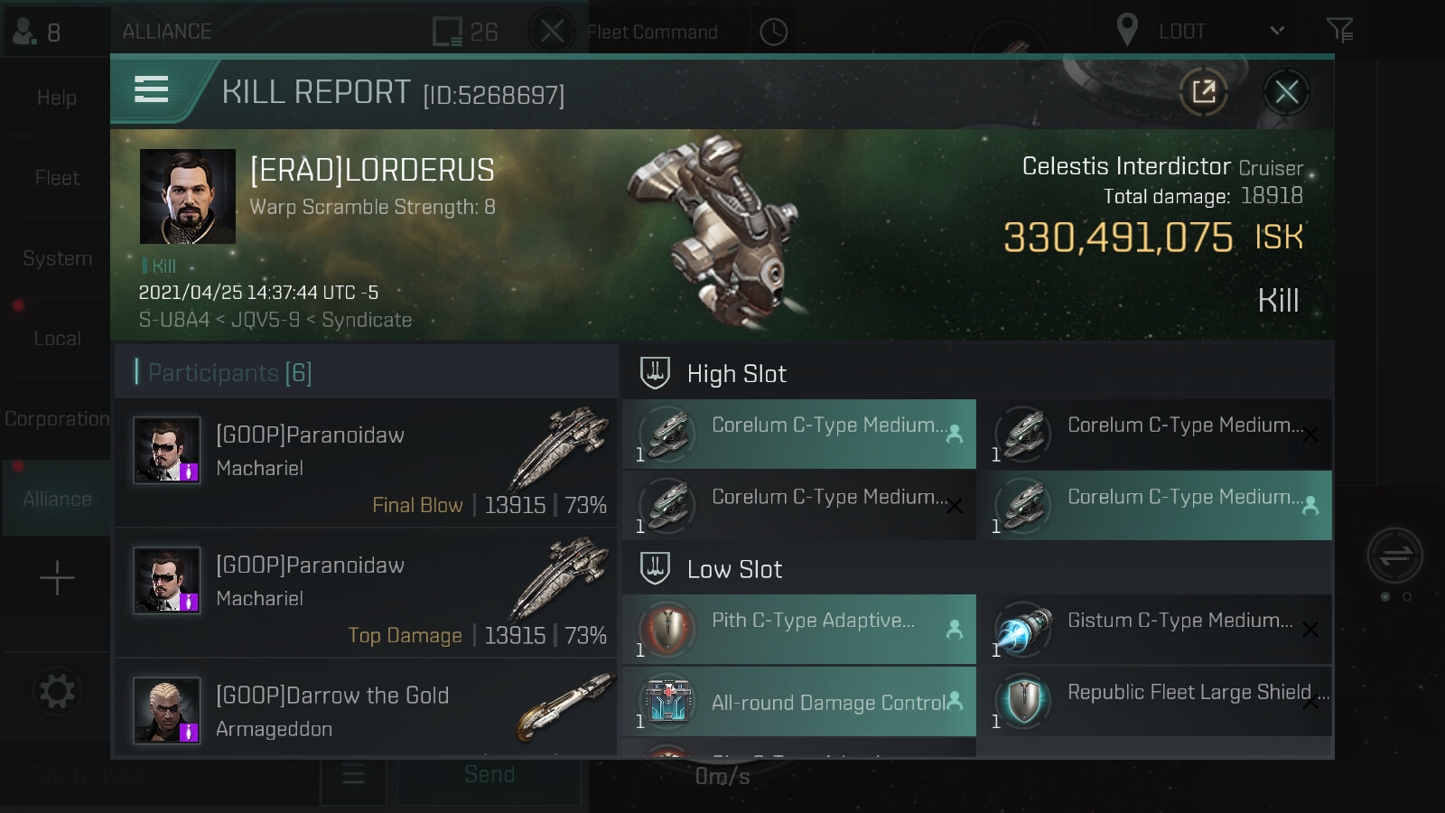Viewport: 1445px width, 813px height.
Task: Expand the LOOT location dropdown
Action: [x=1276, y=31]
